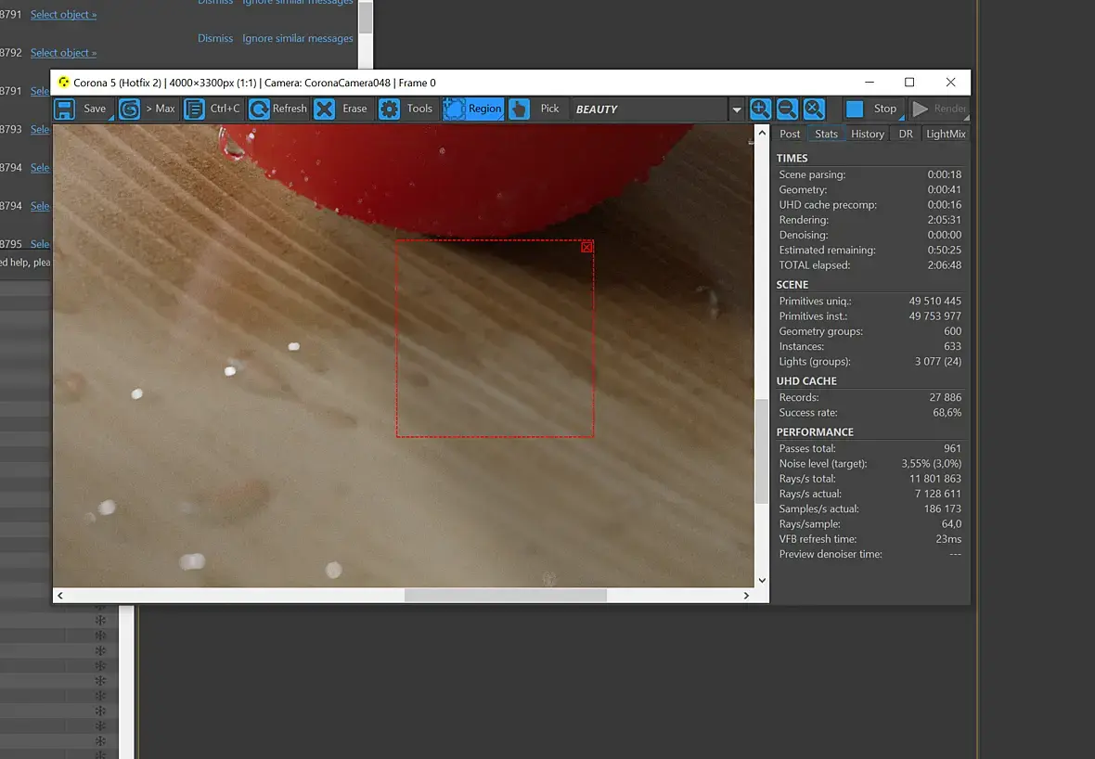Image resolution: width=1095 pixels, height=759 pixels.
Task: Click the truncated Sele link beside number 8793
Action: [40, 129]
